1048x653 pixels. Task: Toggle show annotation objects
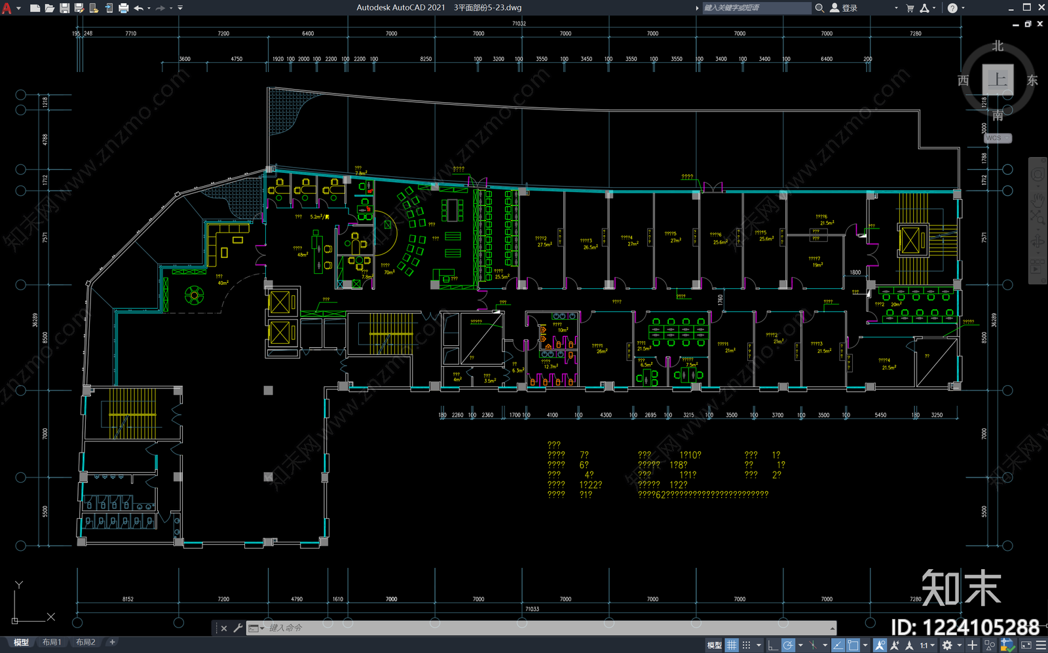point(880,645)
